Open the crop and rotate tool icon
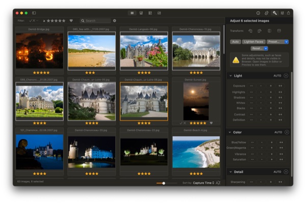The width and height of the screenshot is (306, 203). pyautogui.click(x=266, y=13)
